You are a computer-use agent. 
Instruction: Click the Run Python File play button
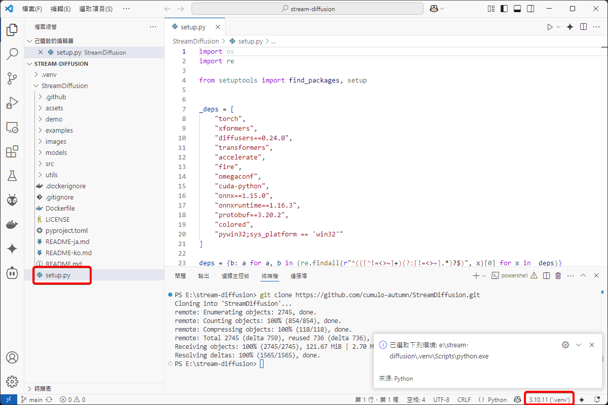coord(550,27)
